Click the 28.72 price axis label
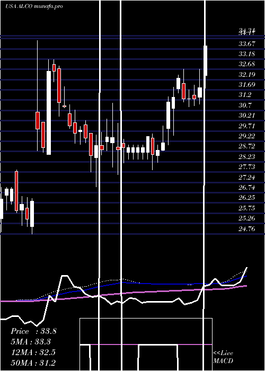Image resolution: width=265 pixels, height=371 pixels. point(247,146)
